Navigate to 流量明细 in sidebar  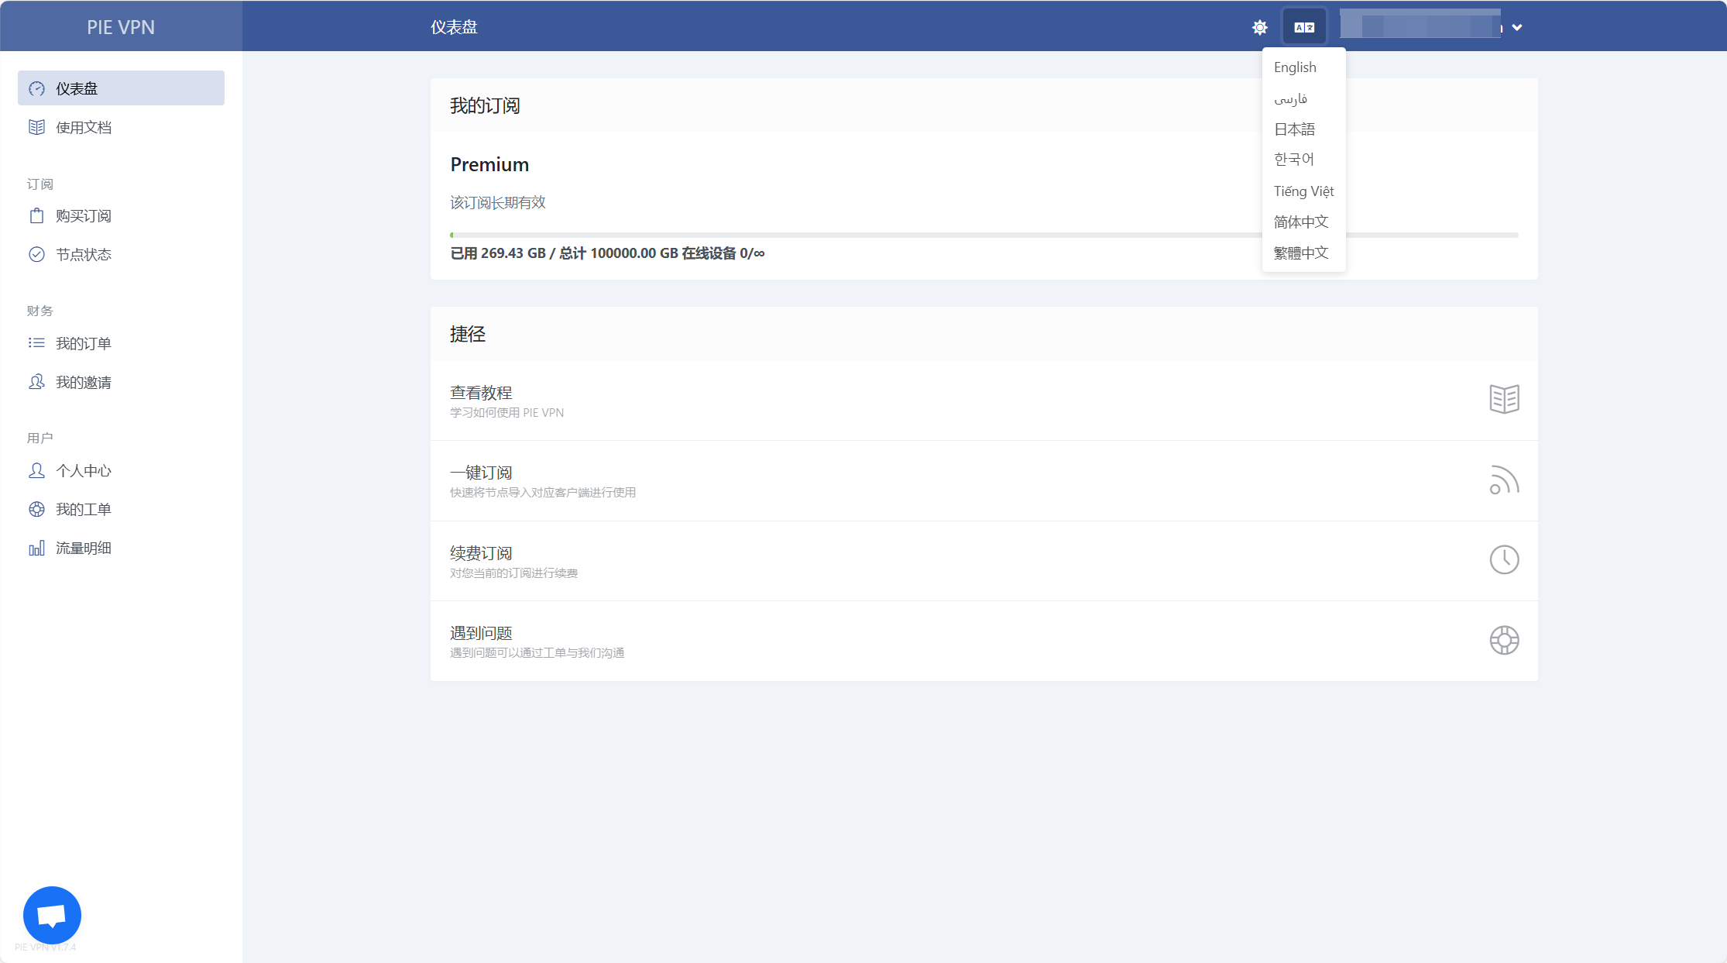click(84, 549)
